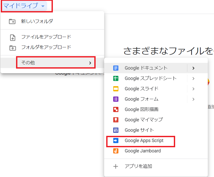Select フォルダをアップロード menu item
The image size is (214, 177).
[46, 47]
